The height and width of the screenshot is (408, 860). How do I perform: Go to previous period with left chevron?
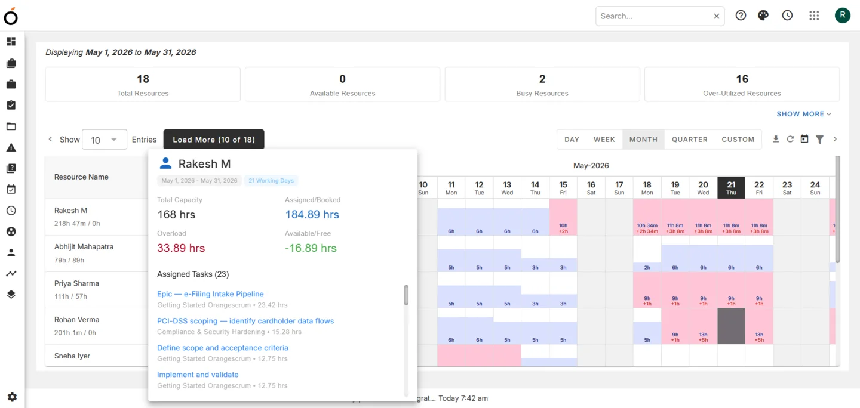50,139
